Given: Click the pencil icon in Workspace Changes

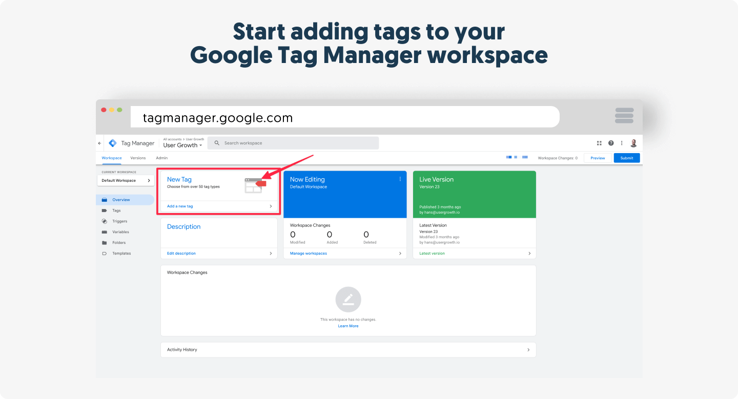Looking at the screenshot, I should pyautogui.click(x=348, y=299).
